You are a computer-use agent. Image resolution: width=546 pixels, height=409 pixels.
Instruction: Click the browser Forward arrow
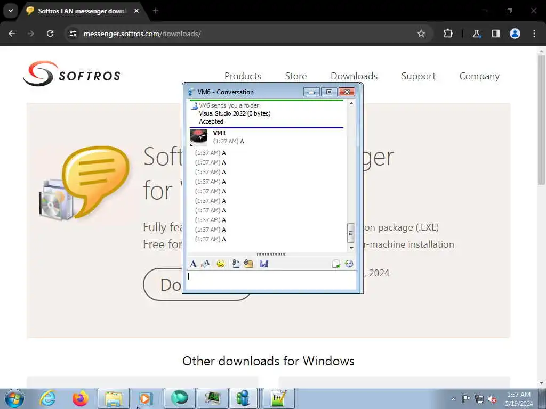[x=31, y=34]
